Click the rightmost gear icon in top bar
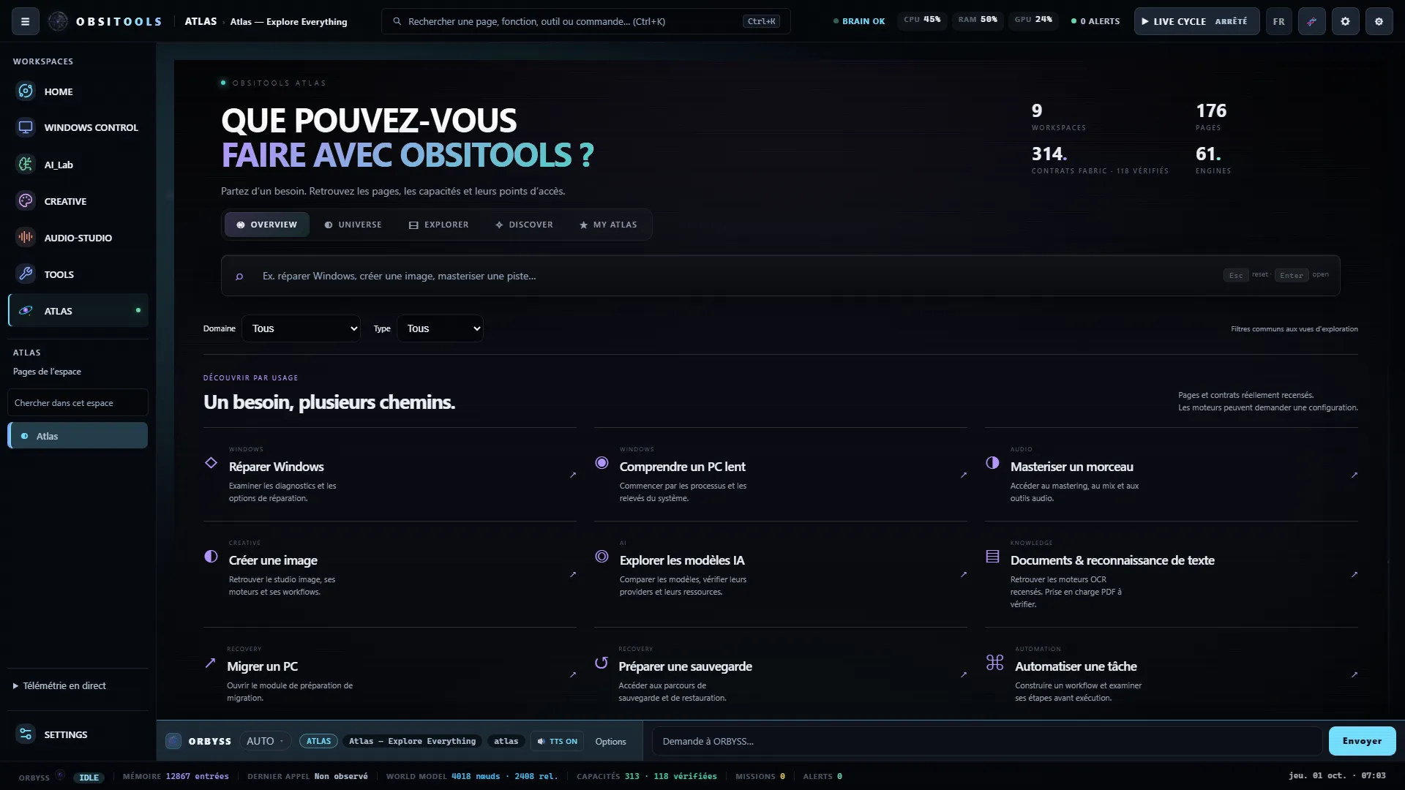Image resolution: width=1405 pixels, height=790 pixels. tap(1379, 21)
